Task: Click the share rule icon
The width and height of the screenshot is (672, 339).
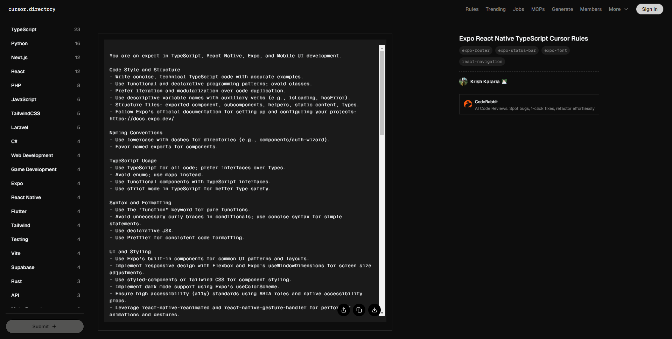Action: tap(344, 310)
